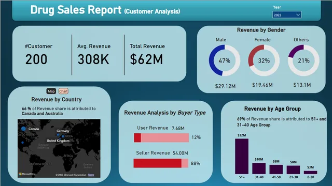Open the Year dropdown showing 2023
This screenshot has width=332, height=186.
click(x=287, y=15)
